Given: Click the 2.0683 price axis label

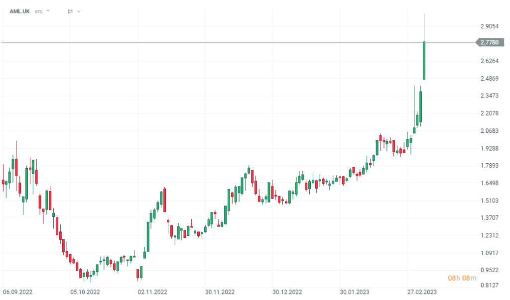Looking at the screenshot, I should coord(490,131).
